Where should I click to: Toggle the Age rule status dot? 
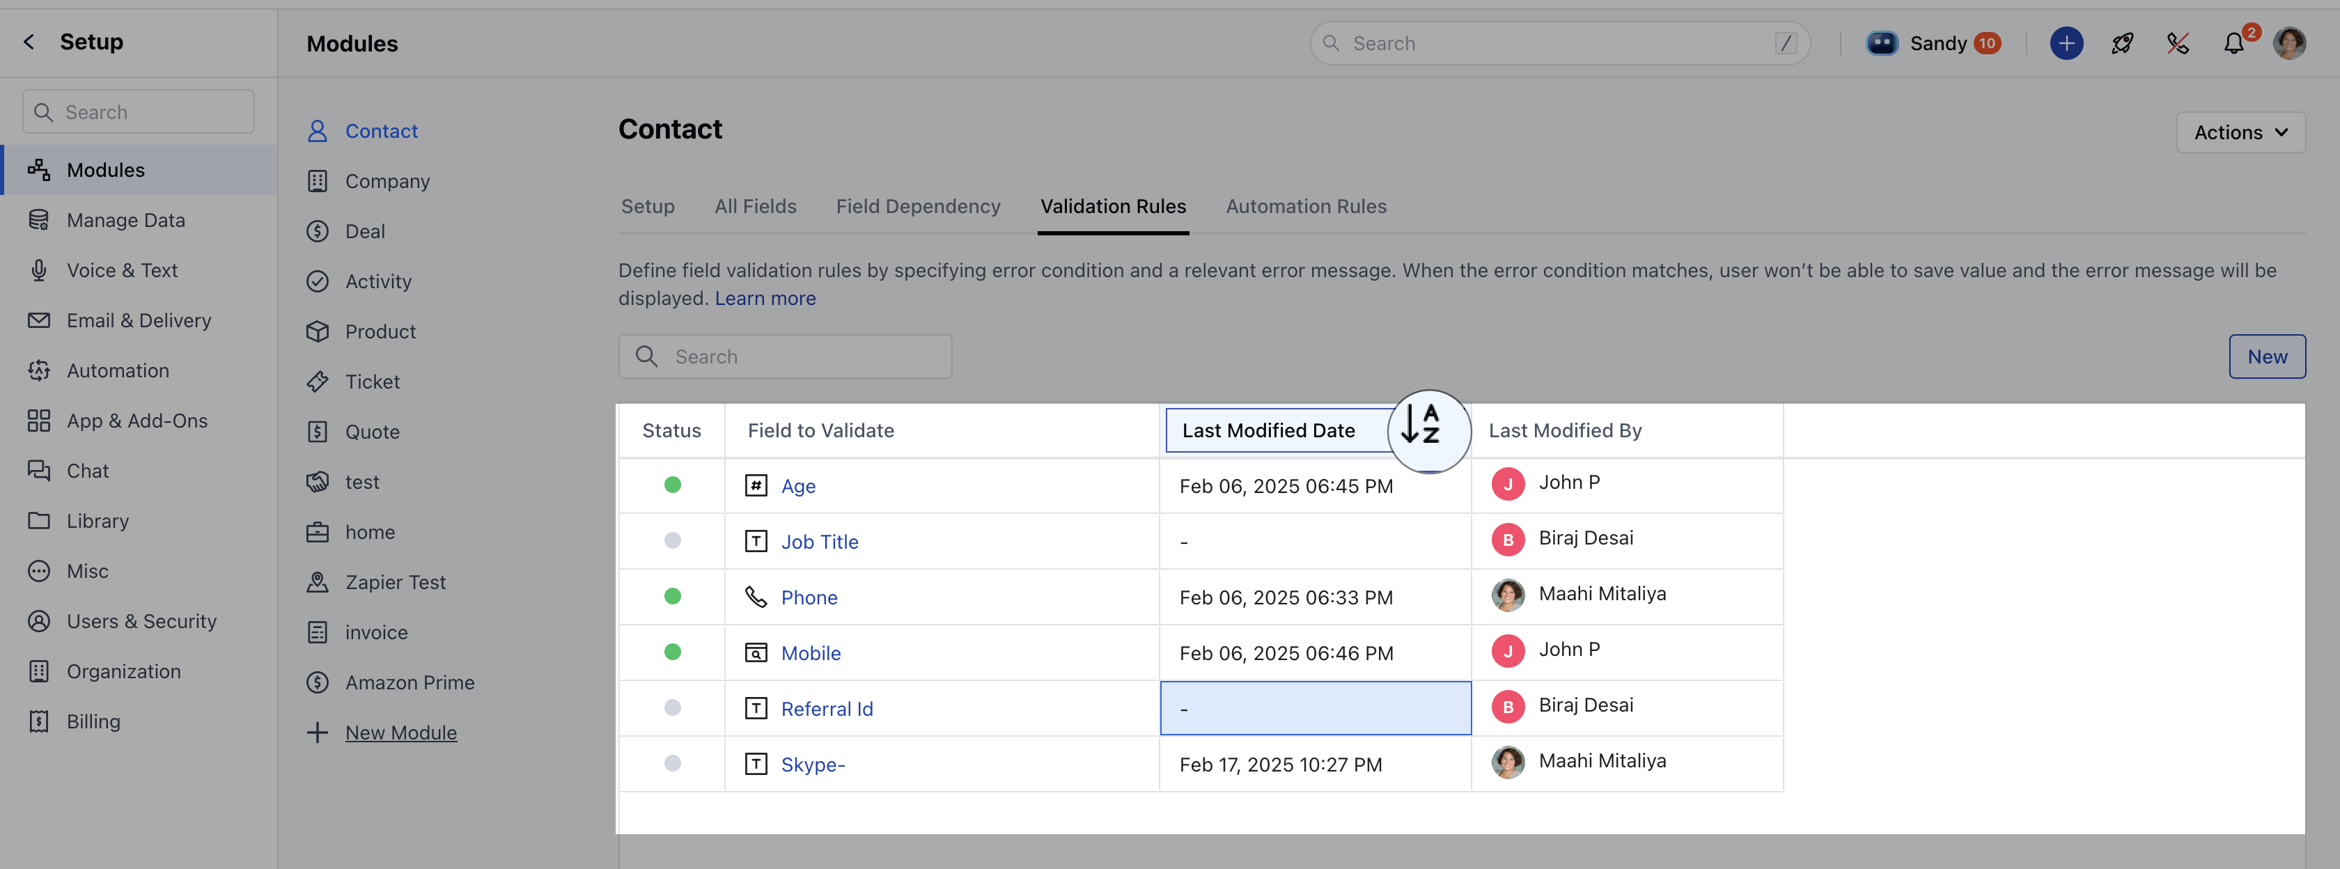click(x=672, y=485)
